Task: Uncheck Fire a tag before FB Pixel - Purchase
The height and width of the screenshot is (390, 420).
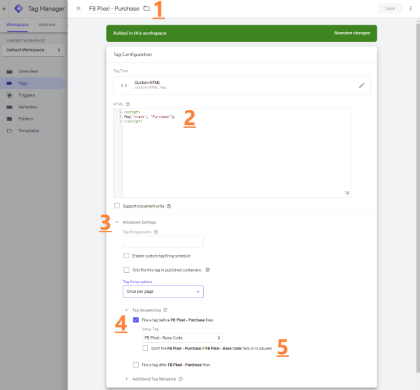Action: tap(136, 319)
